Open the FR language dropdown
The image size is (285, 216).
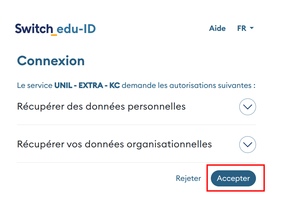(x=245, y=29)
